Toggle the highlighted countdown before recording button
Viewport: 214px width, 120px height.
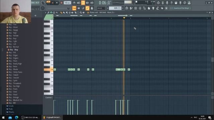click(x=83, y=3)
